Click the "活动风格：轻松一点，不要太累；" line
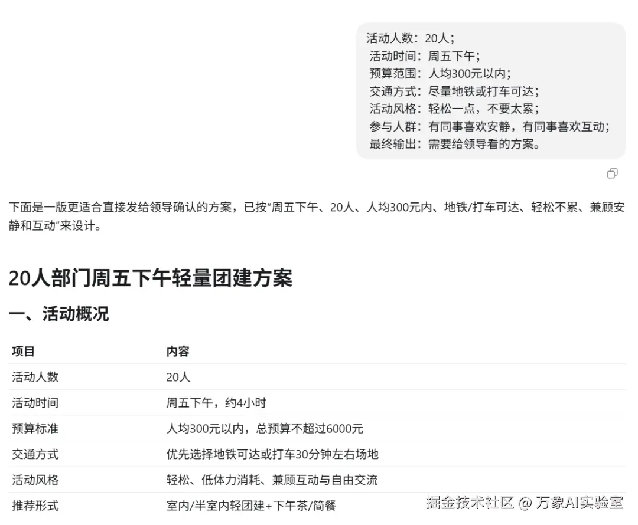The height and width of the screenshot is (525, 638). [454, 109]
